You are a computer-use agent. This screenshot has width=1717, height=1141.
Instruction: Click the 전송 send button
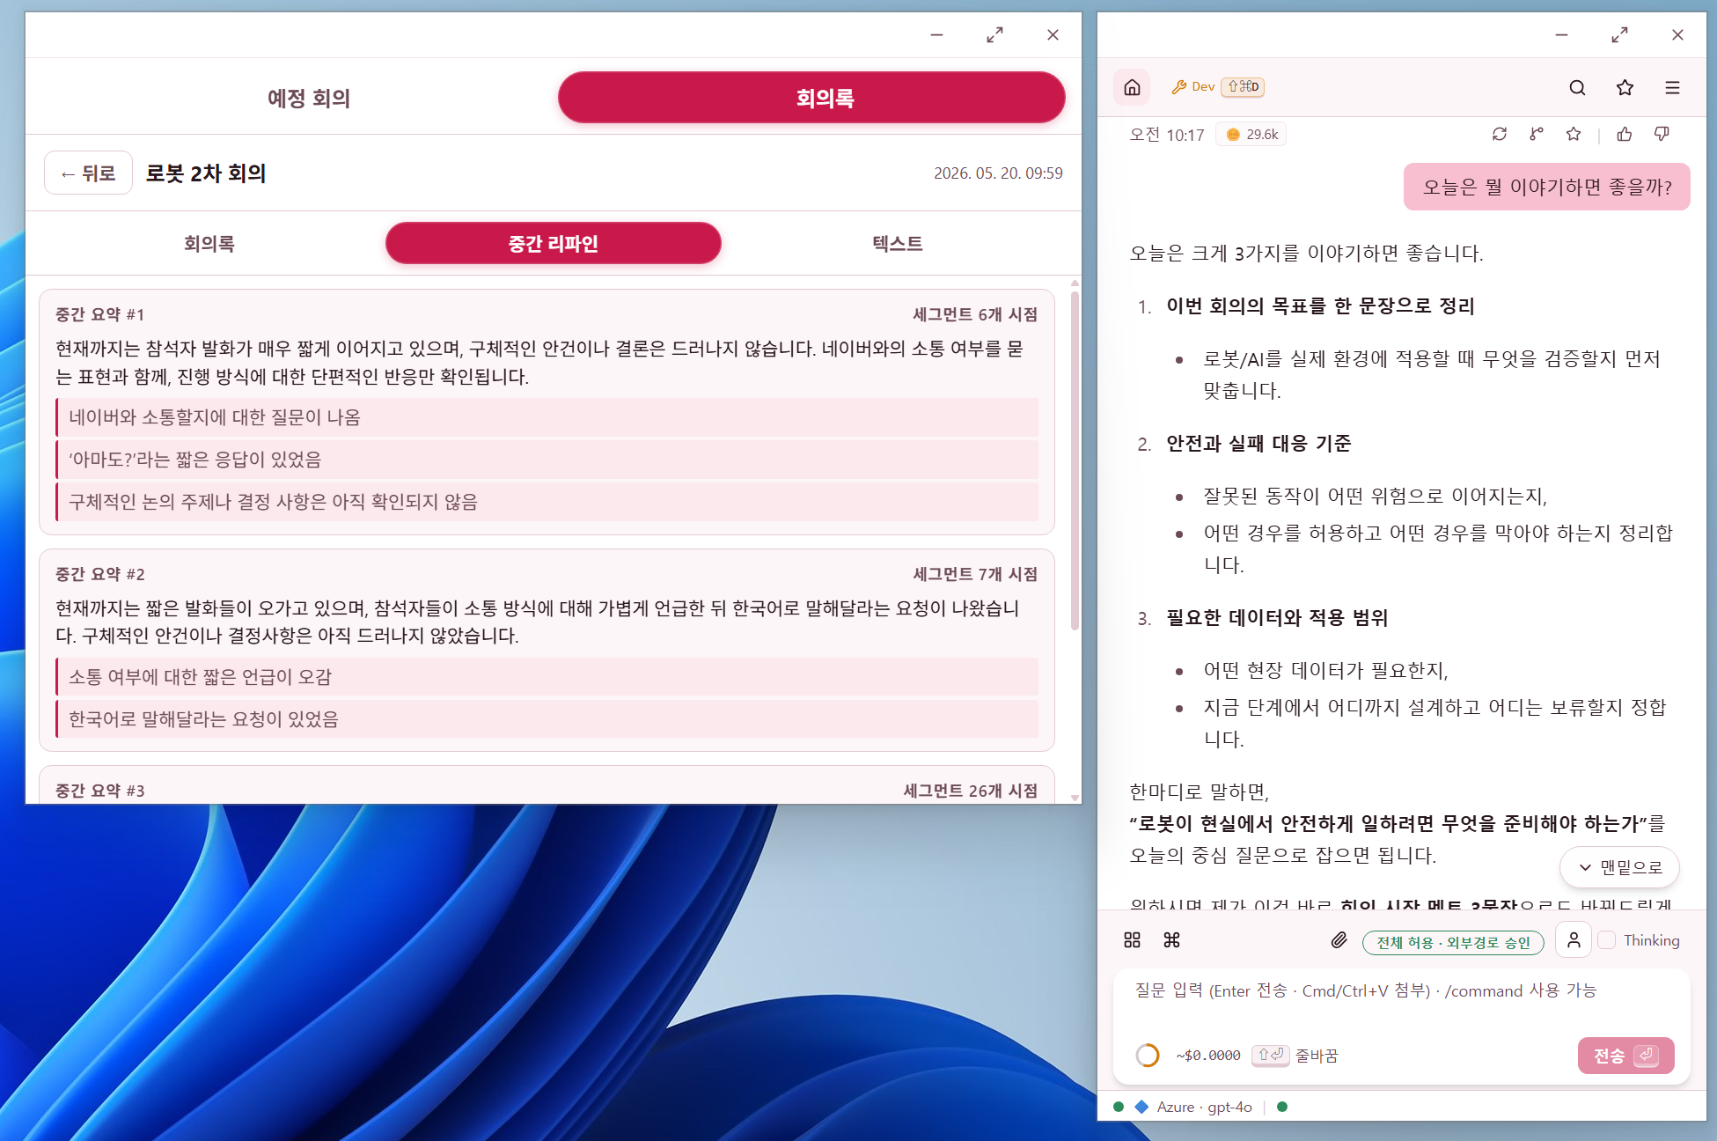coord(1625,1055)
